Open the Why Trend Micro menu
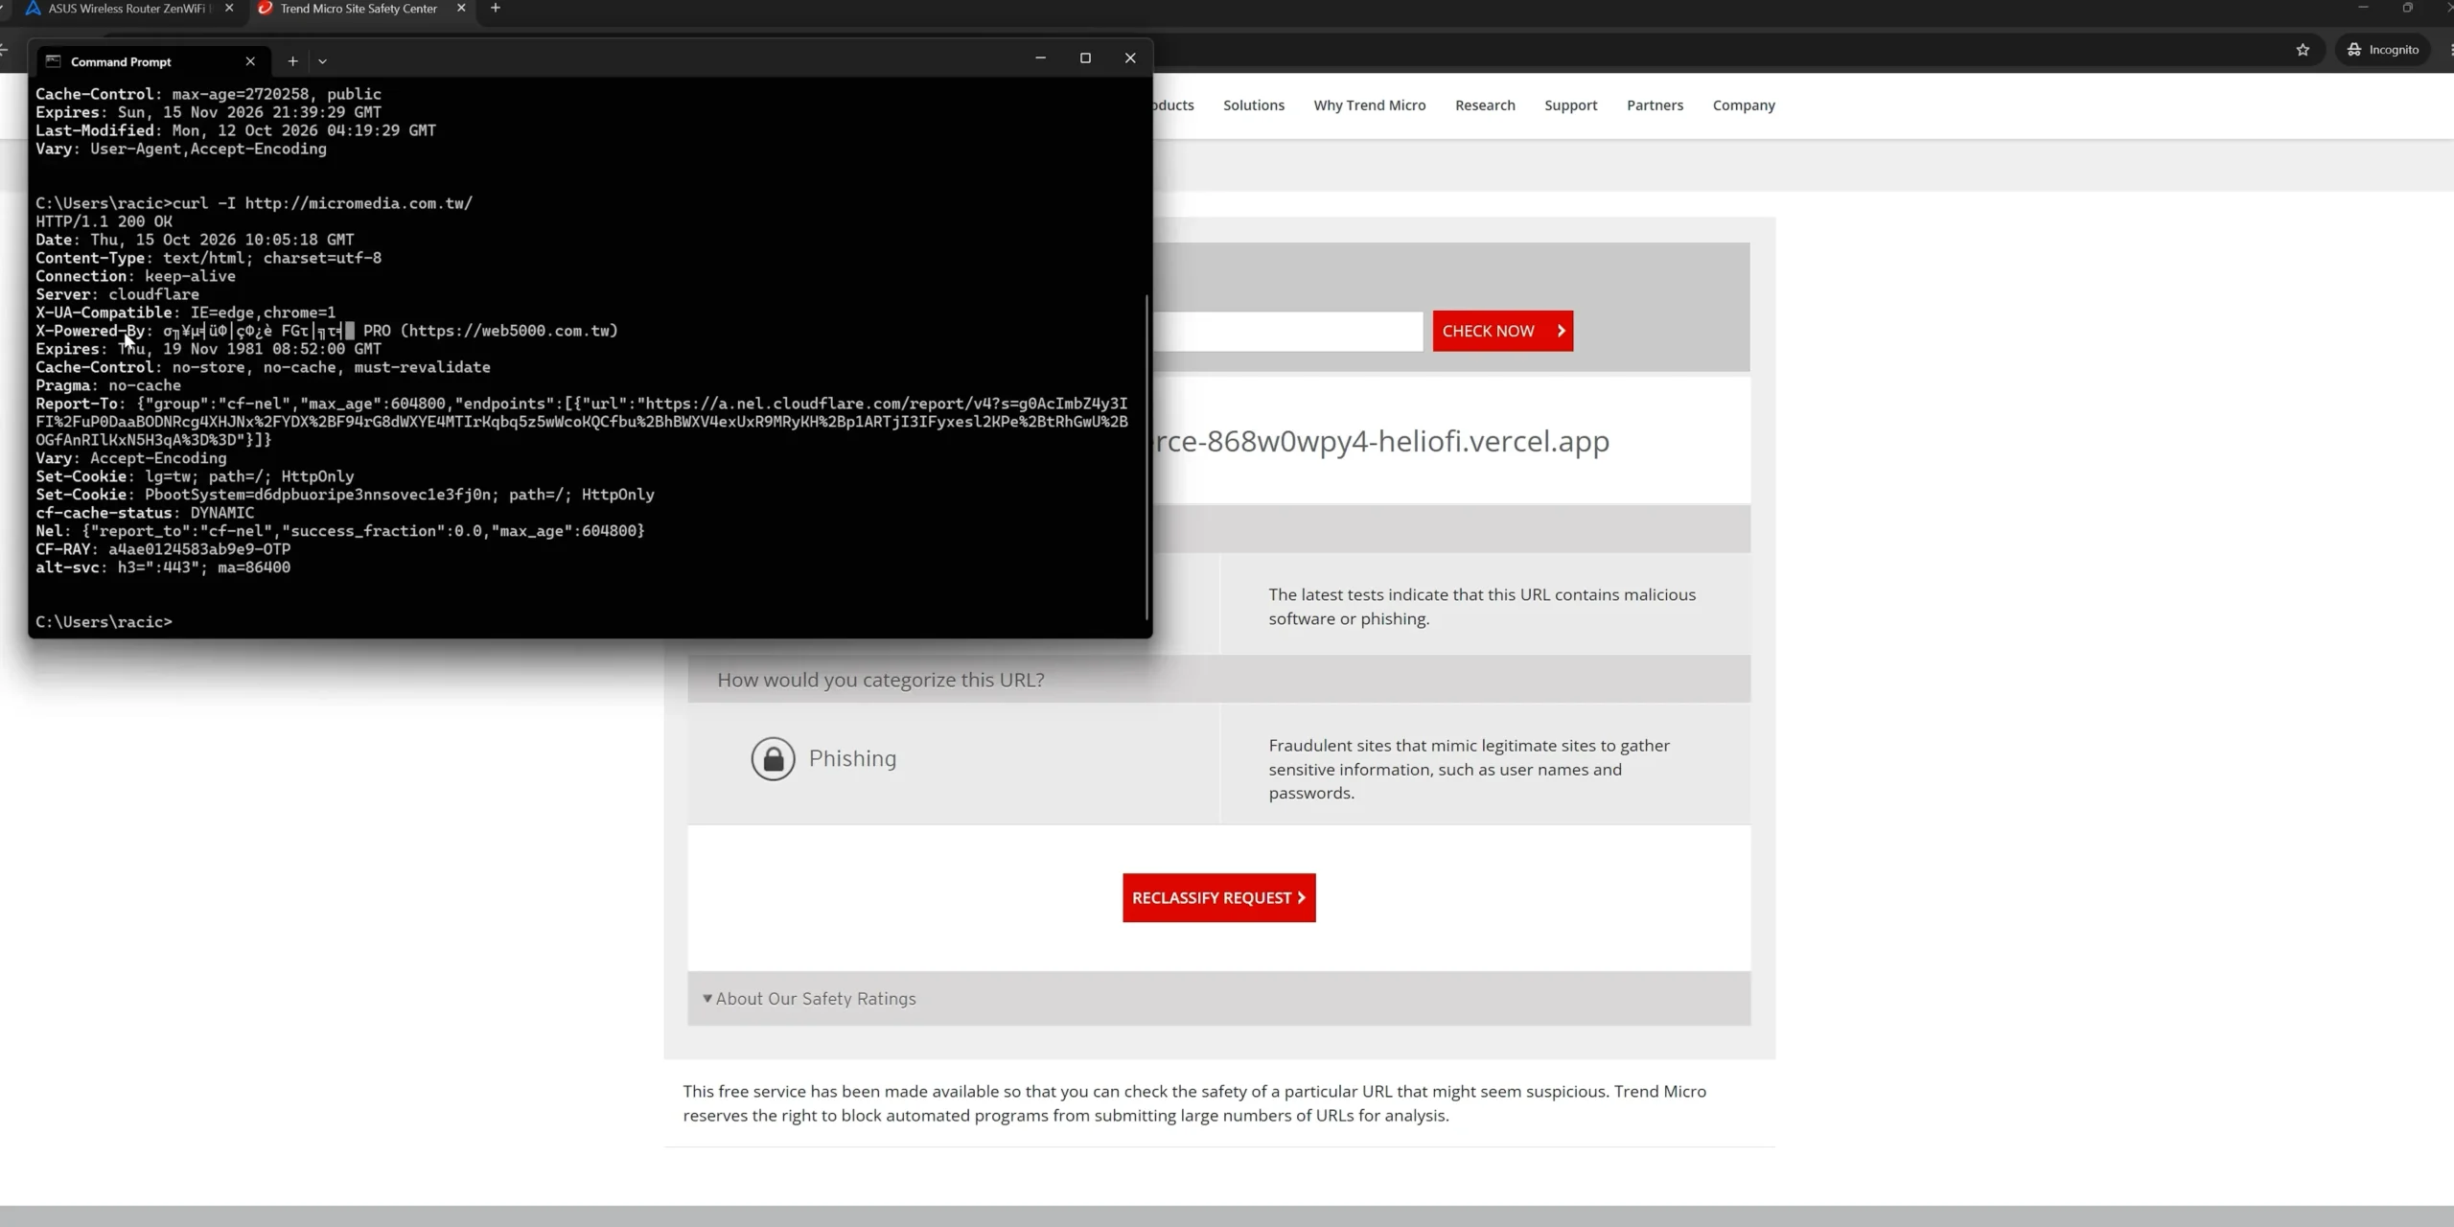The image size is (2454, 1227). click(x=1369, y=105)
